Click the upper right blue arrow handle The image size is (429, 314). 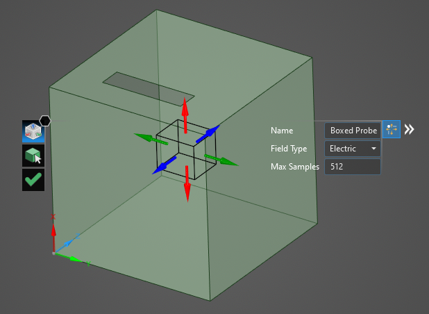(208, 134)
